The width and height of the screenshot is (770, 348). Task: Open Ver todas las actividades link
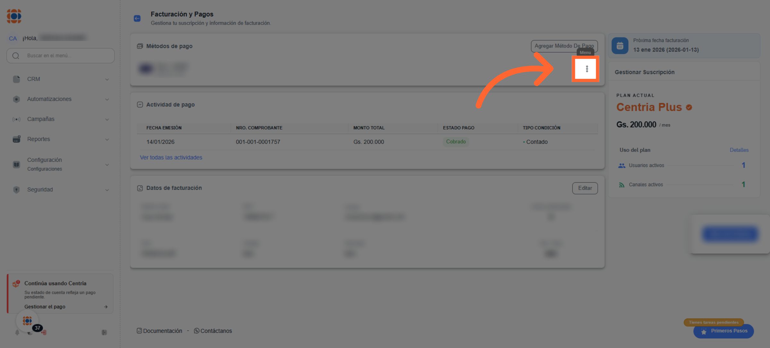point(171,157)
